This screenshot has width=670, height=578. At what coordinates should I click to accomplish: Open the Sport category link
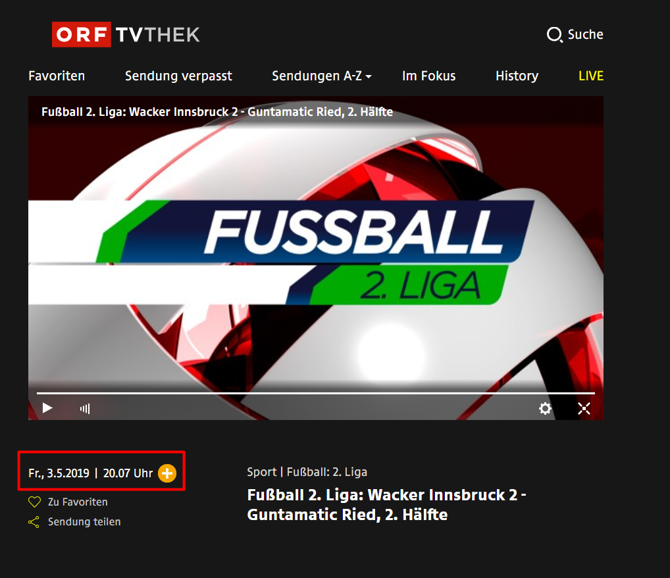point(261,472)
